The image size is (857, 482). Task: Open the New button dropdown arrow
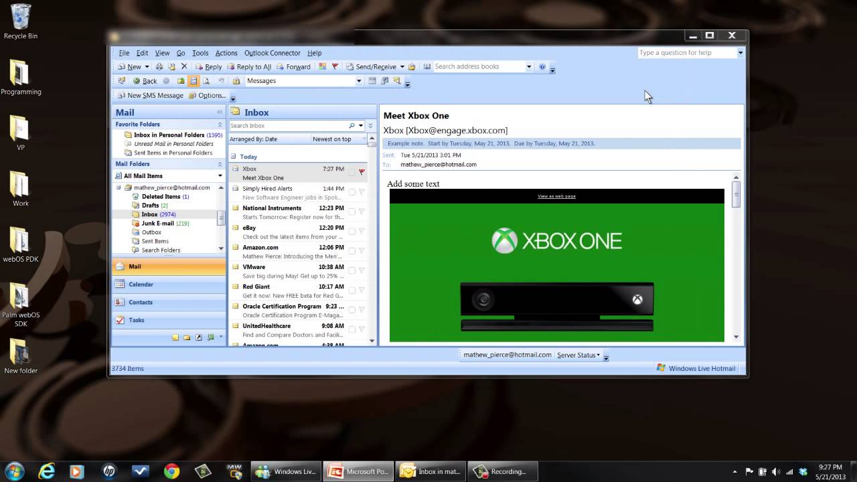(x=148, y=67)
